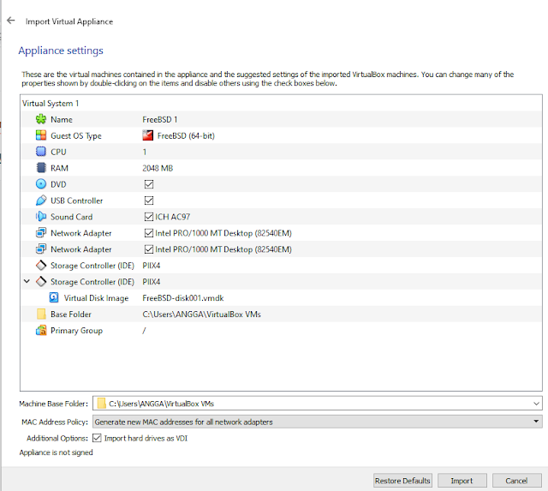The image size is (548, 491).
Task: Uncheck second Intel PRO/1000 network adapter
Action: click(x=149, y=249)
